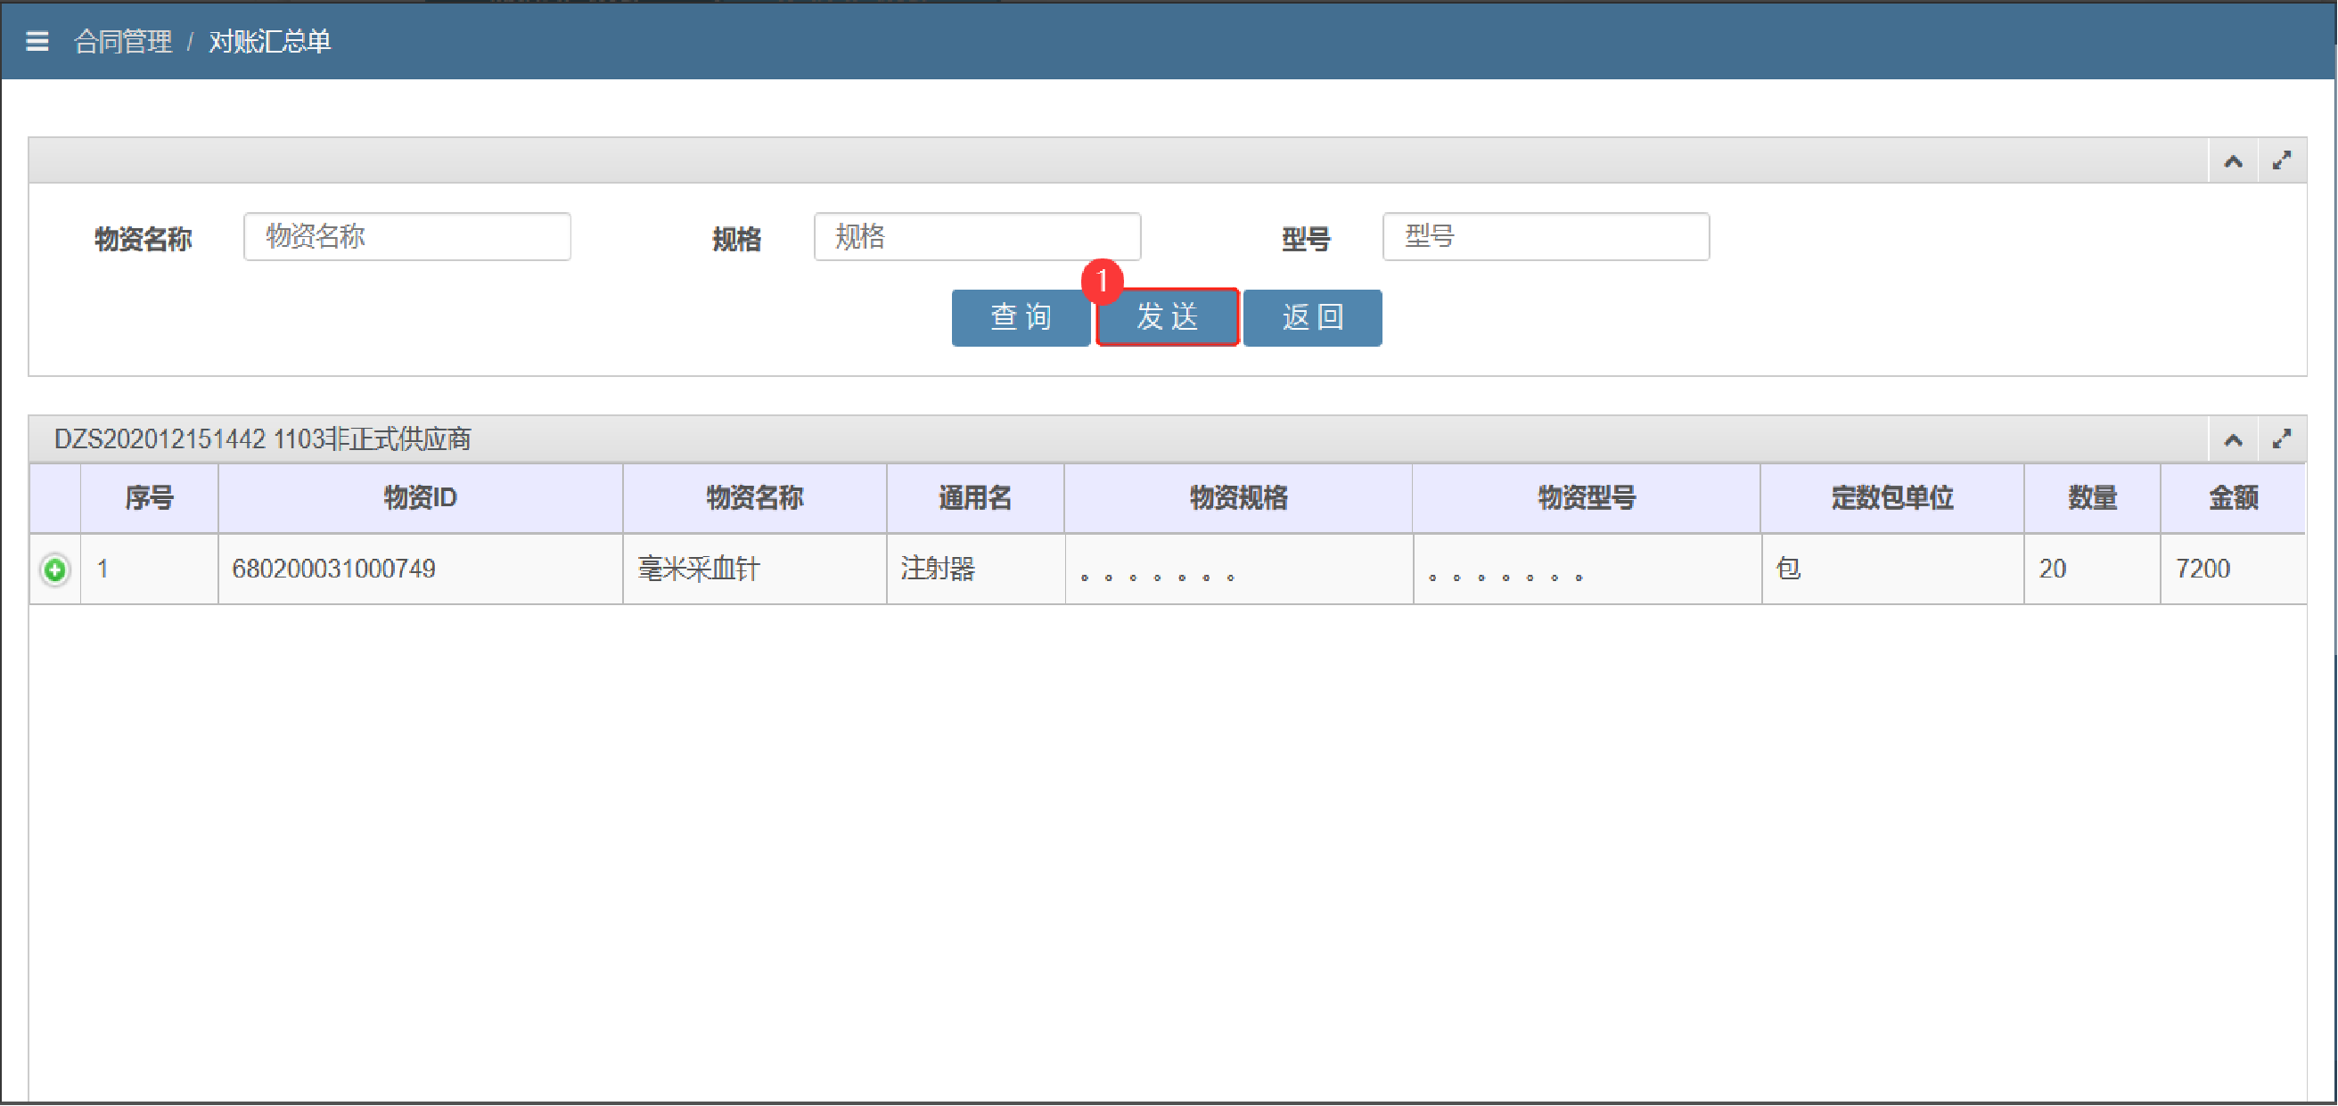2338x1106 pixels.
Task: Select the 包 unit cell
Action: click(x=1893, y=569)
